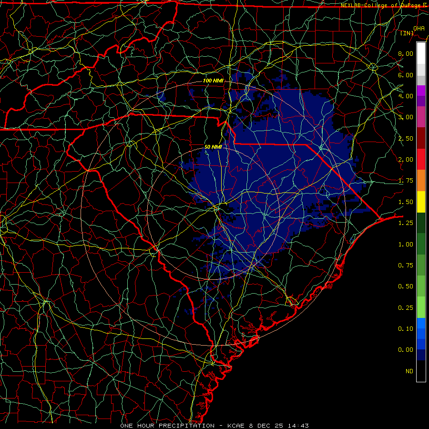
Task: Click the 2.00 legend value
Action: point(406,160)
